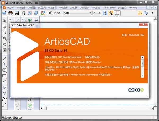Toggle the In units button
The image size is (159, 121).
point(152,13)
